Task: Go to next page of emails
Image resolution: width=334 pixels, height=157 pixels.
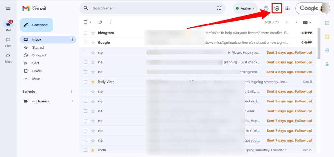Action: click(x=296, y=22)
